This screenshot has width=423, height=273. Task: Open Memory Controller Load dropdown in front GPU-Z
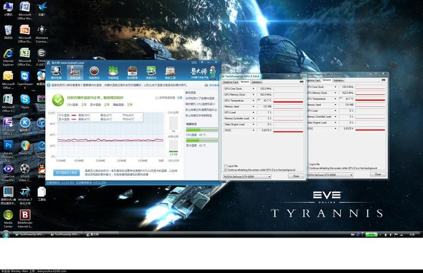[x=253, y=118]
